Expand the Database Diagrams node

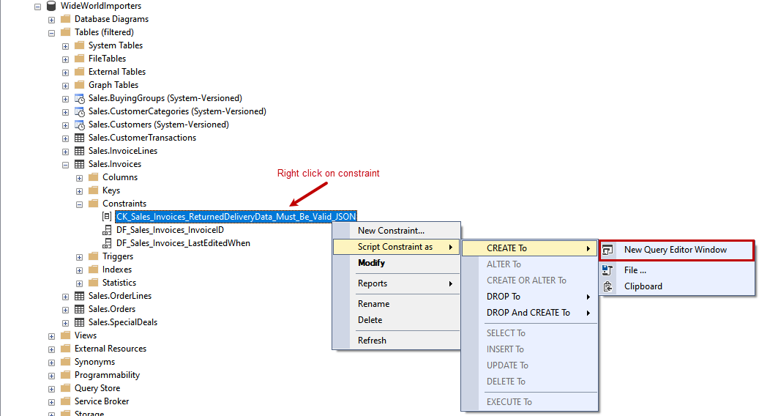point(51,20)
